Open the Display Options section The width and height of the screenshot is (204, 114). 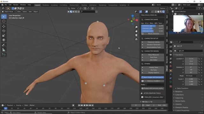point(152,73)
